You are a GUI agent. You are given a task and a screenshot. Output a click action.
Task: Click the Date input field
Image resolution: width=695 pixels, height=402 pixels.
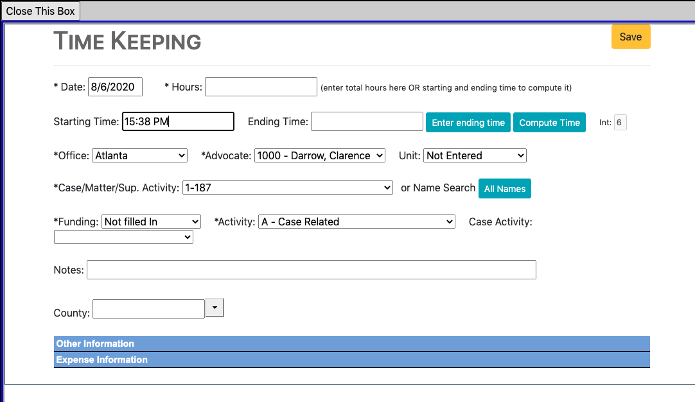point(115,87)
